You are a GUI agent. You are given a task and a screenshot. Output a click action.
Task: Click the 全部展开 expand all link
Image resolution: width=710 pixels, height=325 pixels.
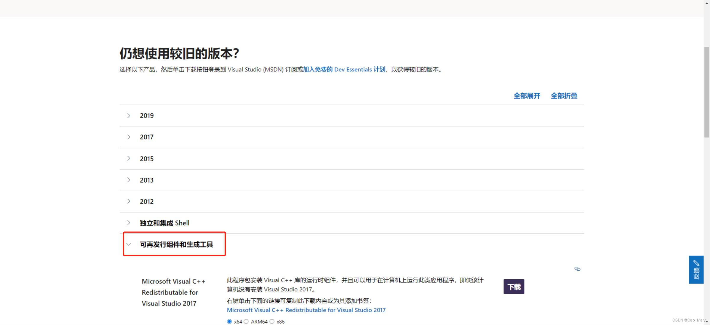click(x=527, y=96)
